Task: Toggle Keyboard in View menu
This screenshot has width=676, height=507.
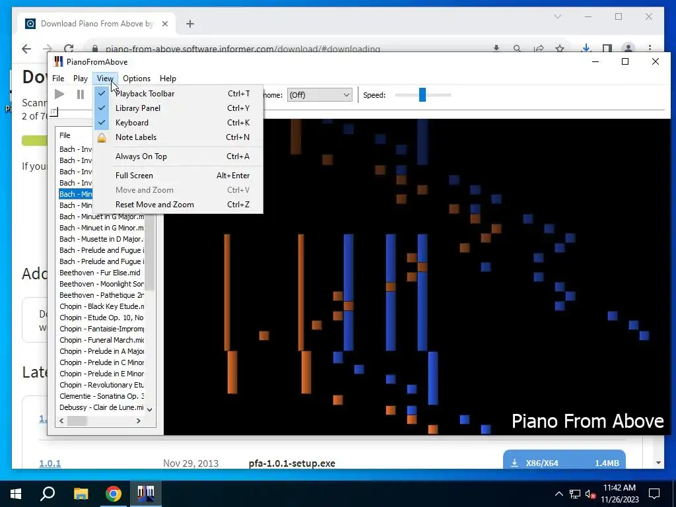Action: click(x=178, y=123)
